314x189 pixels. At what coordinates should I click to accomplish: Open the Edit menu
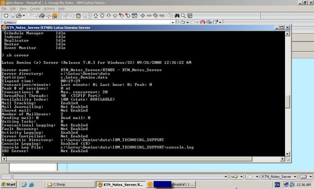13,9
